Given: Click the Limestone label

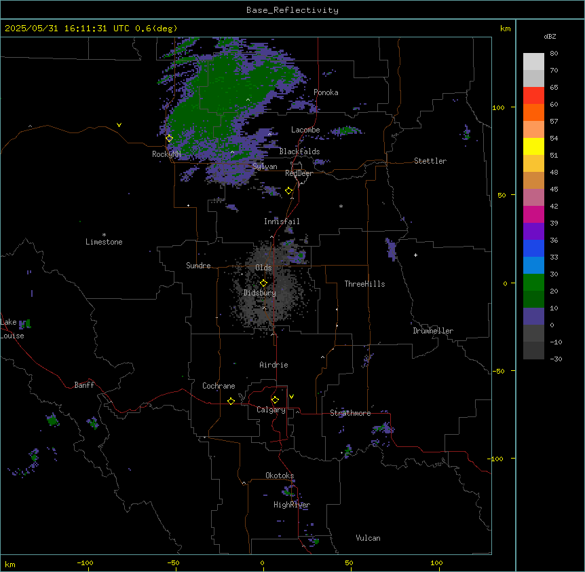Looking at the screenshot, I should 104,242.
